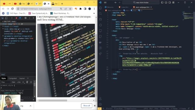Toggle VS Code secondary side bar layout
This screenshot has height=110, width=195.
point(170,2)
